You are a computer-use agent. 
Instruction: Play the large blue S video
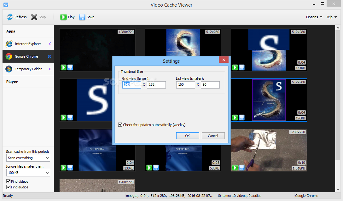(63, 118)
